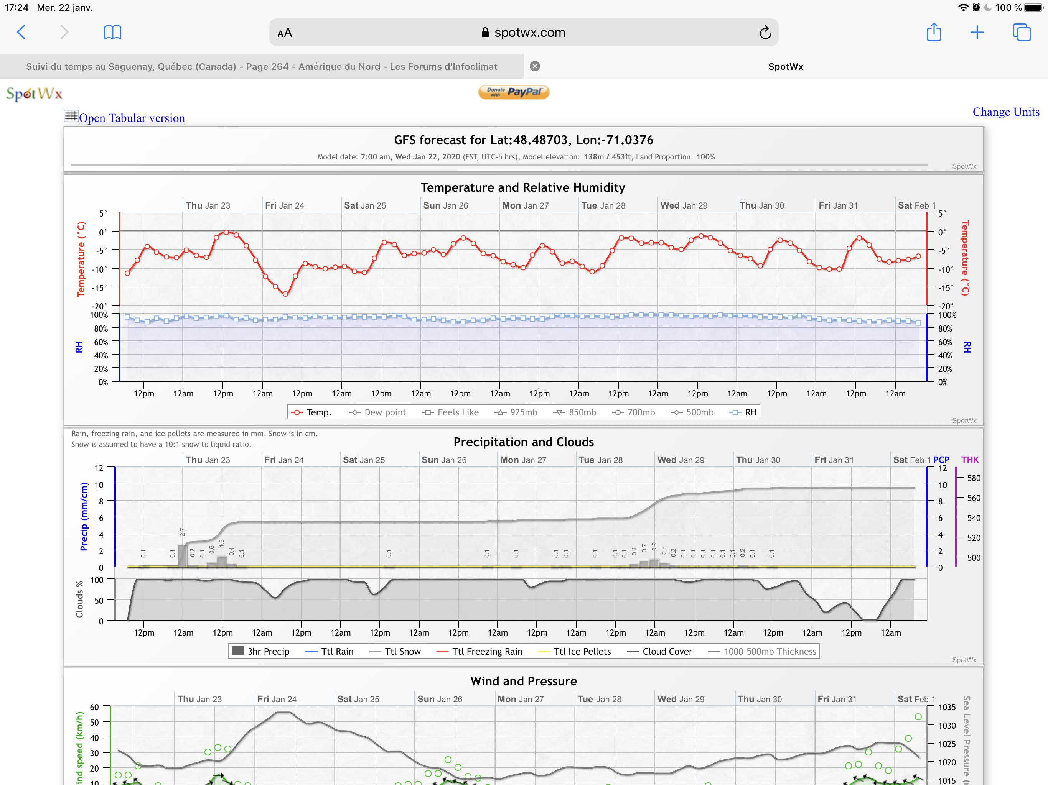Tap the padlock icon in address bar

[x=484, y=32]
